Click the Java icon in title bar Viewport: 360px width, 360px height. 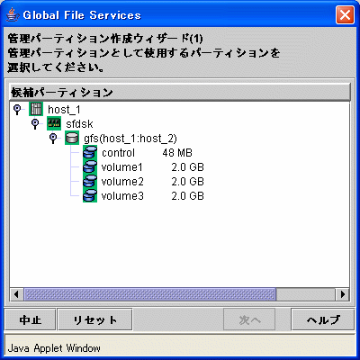coord(12,14)
